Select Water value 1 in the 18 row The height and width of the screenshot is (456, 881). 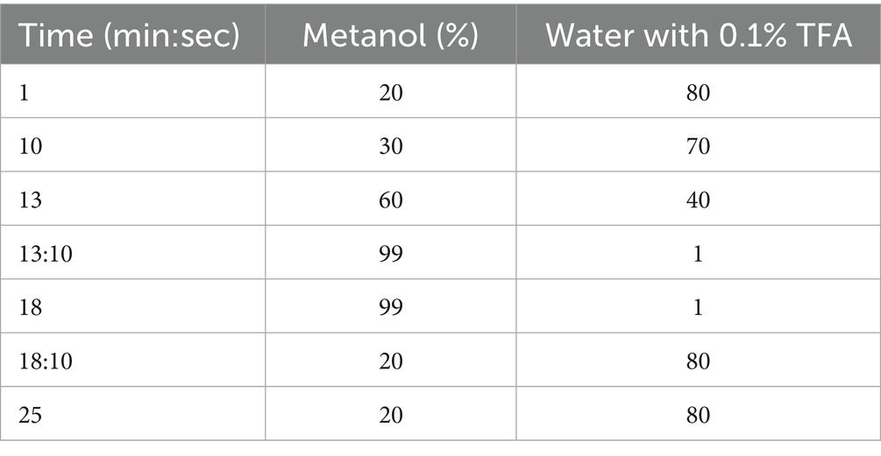pos(699,306)
